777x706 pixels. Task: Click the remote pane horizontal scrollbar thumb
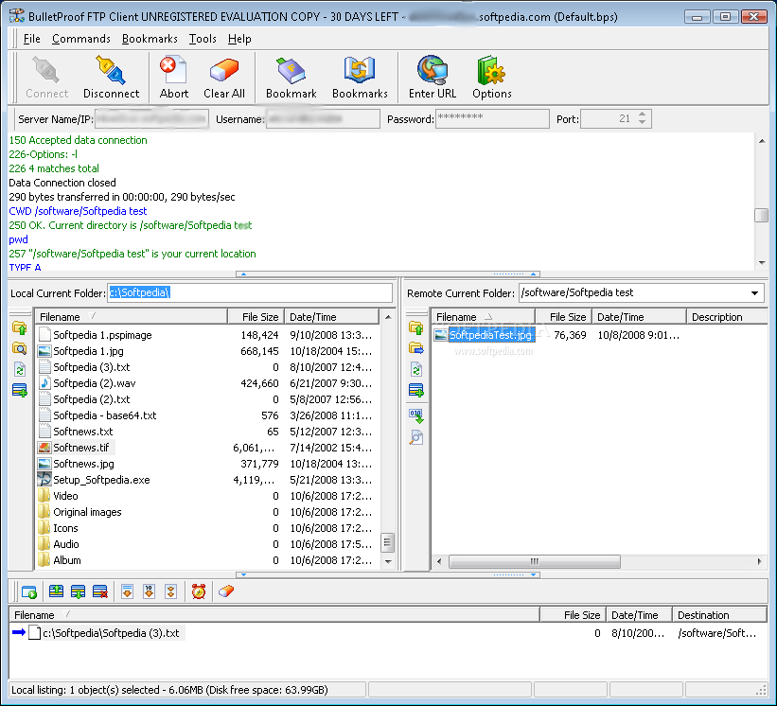tap(534, 561)
